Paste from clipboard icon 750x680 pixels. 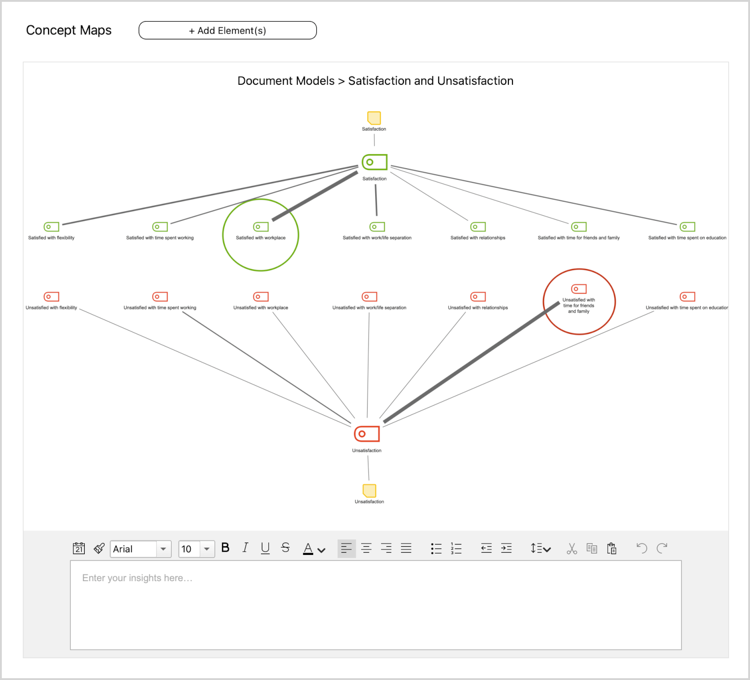[x=612, y=548]
